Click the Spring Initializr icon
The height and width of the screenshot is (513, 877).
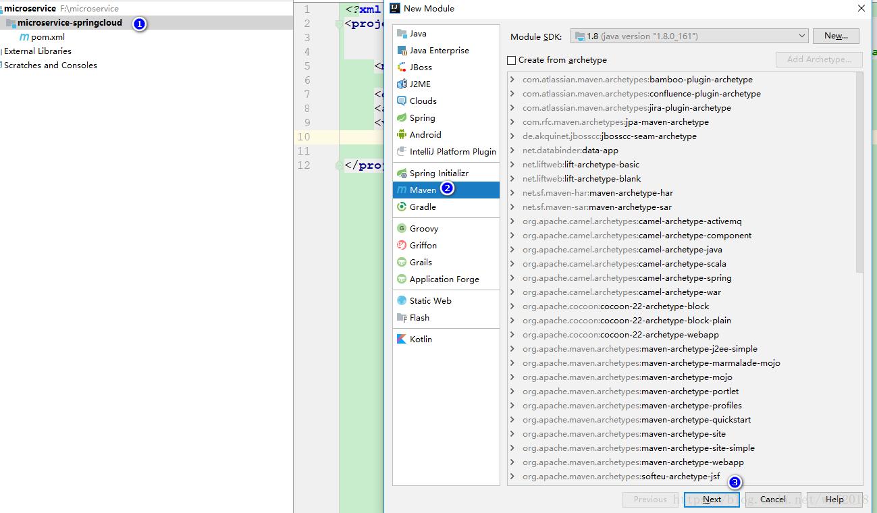(x=402, y=173)
